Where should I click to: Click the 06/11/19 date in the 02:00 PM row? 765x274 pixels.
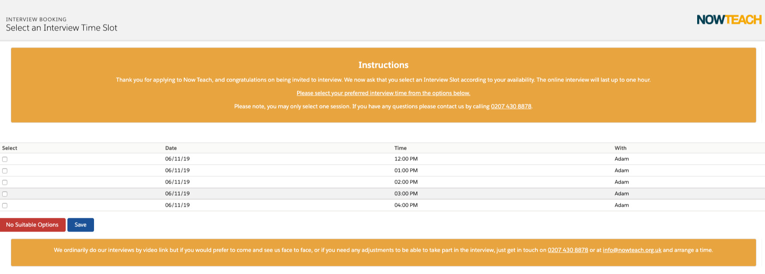[x=177, y=182]
